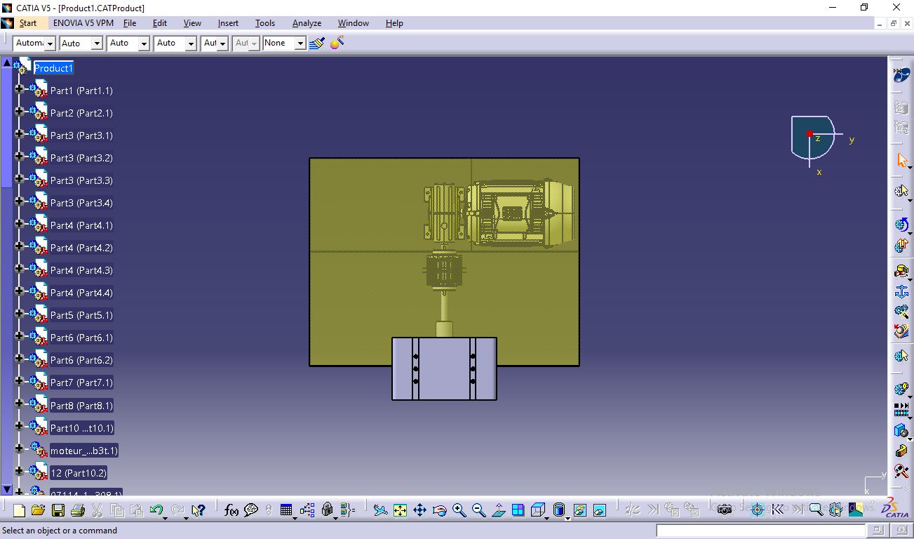
Task: Open the Window menu
Action: 354,23
